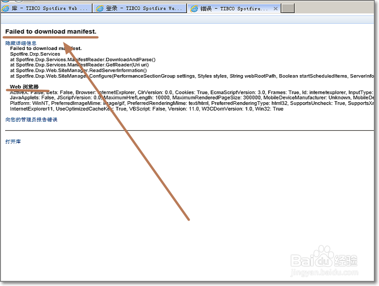Click the SiteManager.ReadServerInformation() line
This screenshot has height=286, width=379.
pyautogui.click(x=78, y=70)
